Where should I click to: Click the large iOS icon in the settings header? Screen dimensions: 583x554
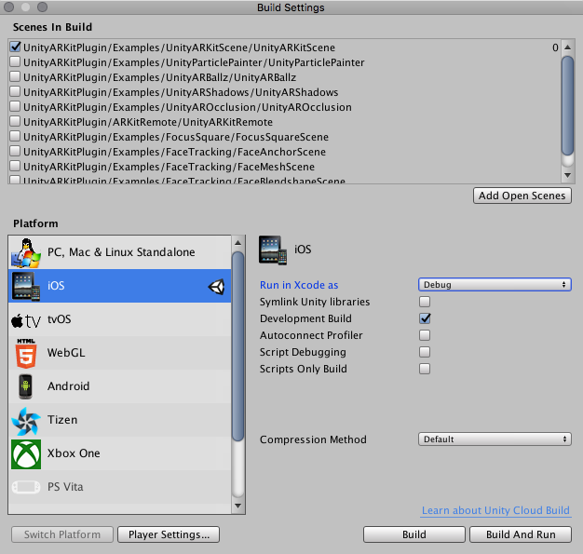[x=273, y=250]
